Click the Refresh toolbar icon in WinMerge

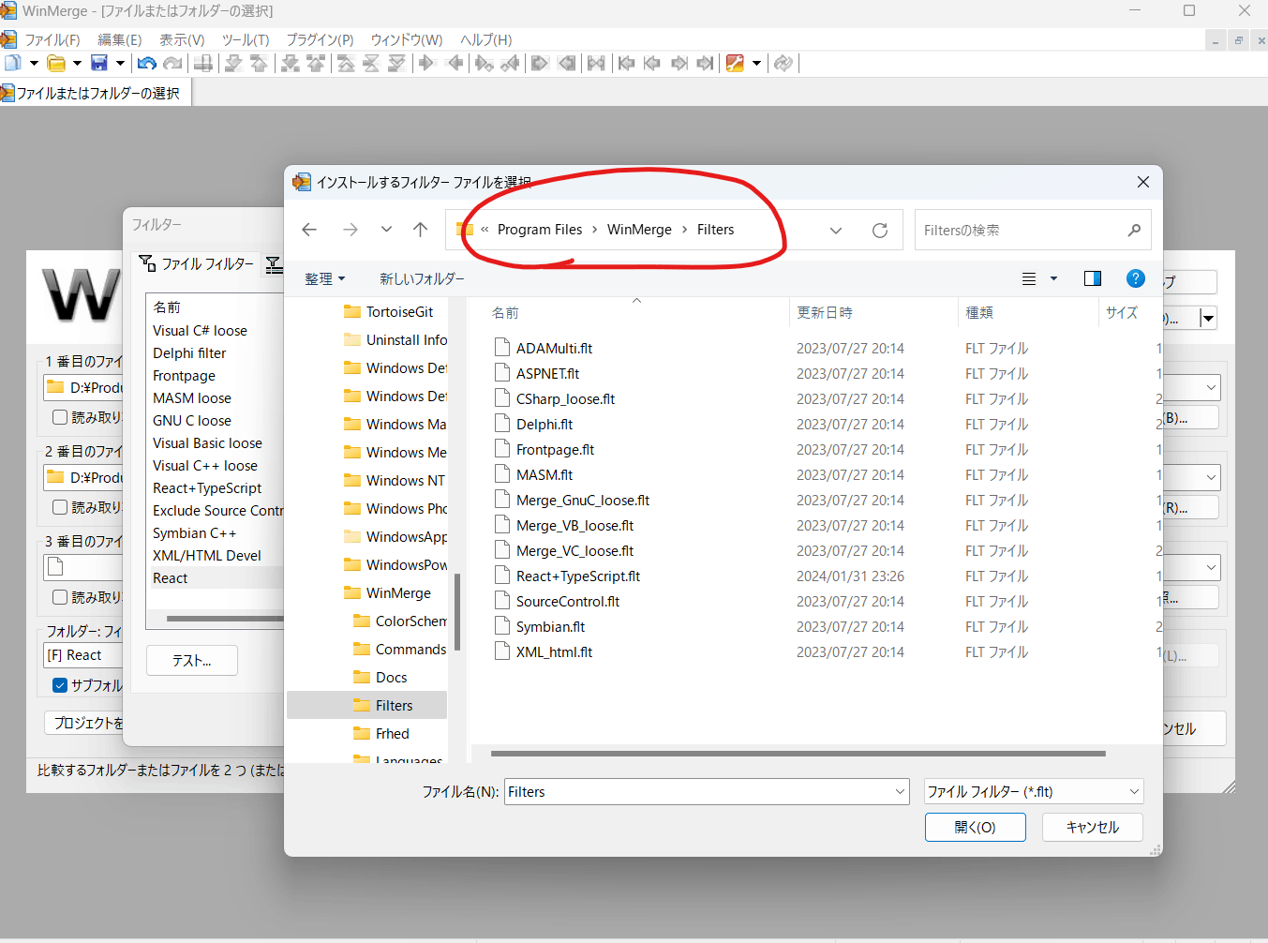[x=783, y=63]
